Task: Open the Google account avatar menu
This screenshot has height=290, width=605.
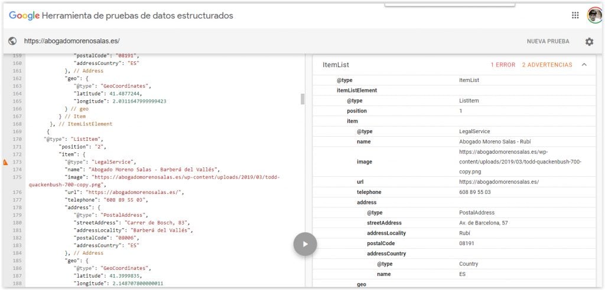Action: tap(594, 15)
